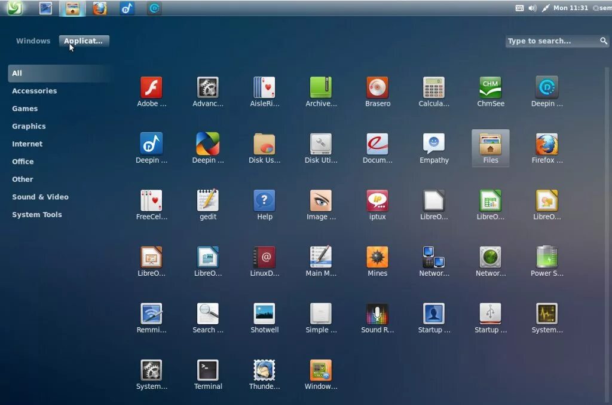Open the clock showing Mon 11:31
612x405 pixels.
pos(570,8)
